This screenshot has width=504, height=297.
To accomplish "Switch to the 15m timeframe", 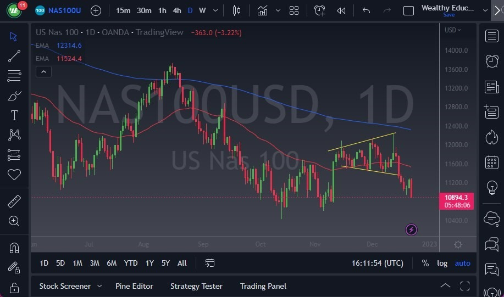I will [x=123, y=10].
